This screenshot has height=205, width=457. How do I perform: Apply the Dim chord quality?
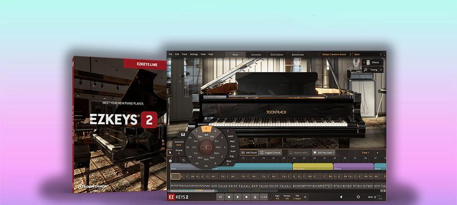[233, 147]
